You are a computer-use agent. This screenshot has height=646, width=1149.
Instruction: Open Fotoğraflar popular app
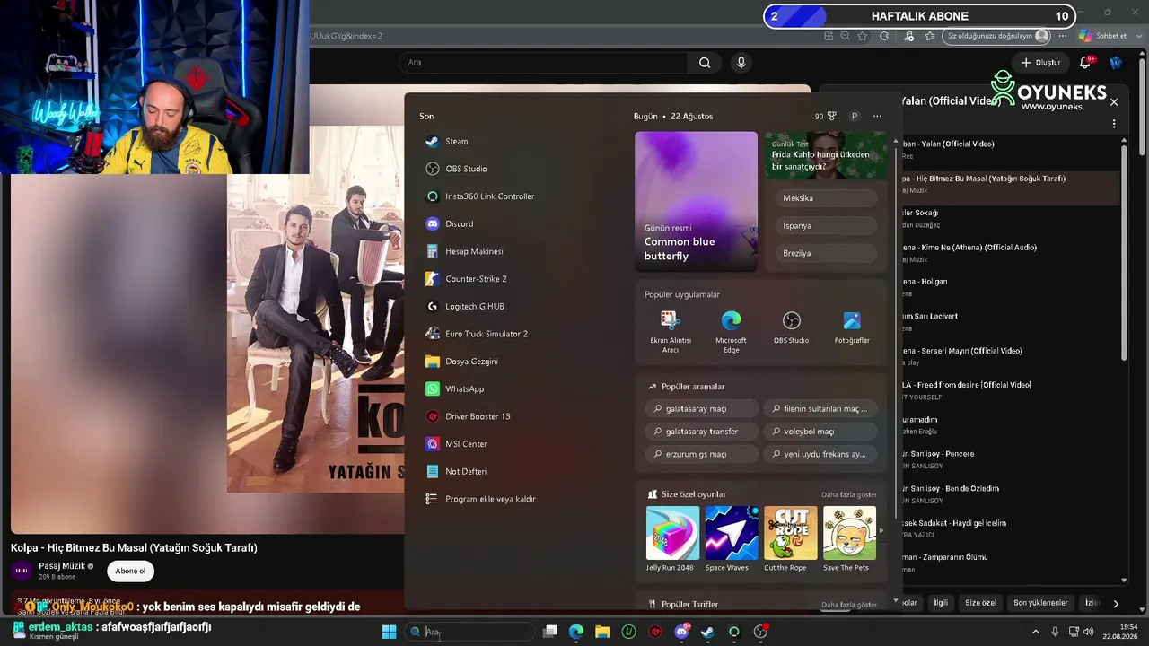coord(852,328)
